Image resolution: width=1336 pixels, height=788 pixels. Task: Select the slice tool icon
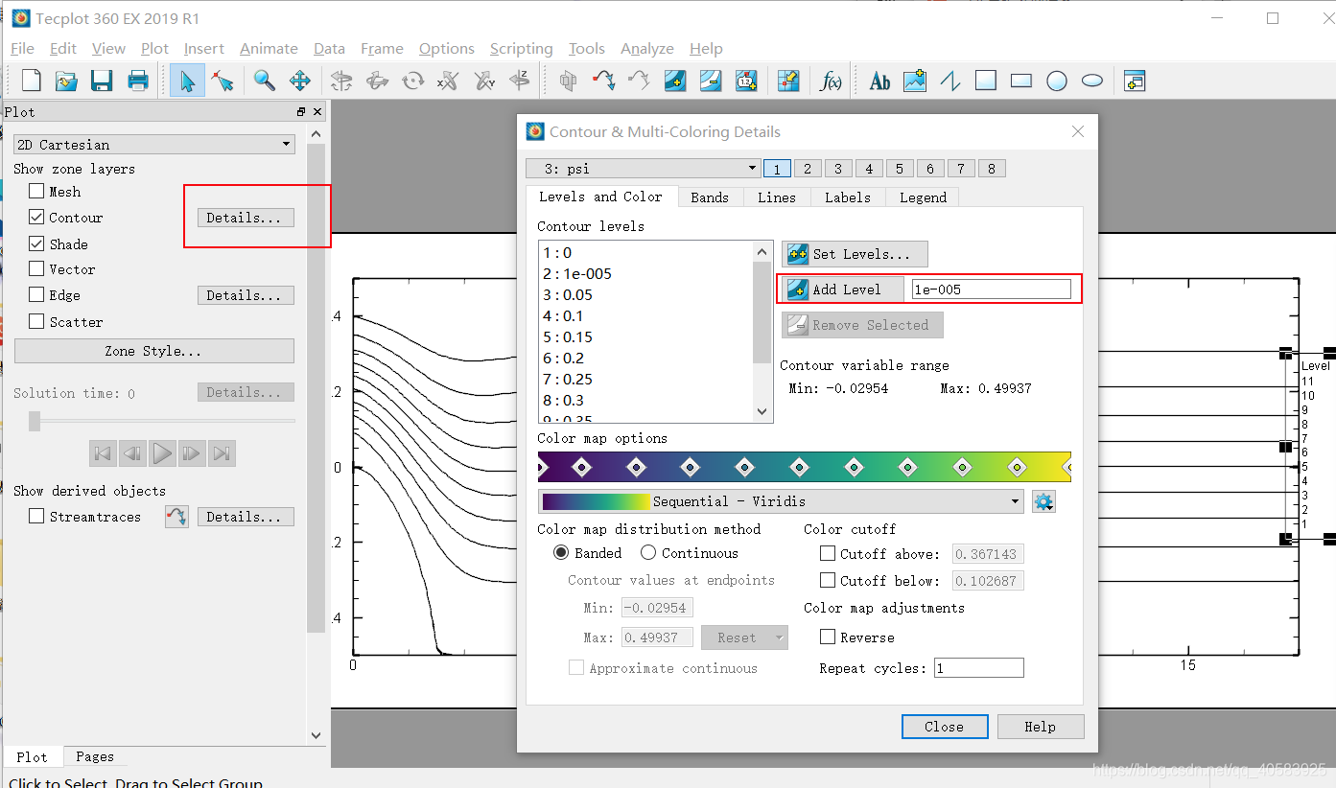[x=568, y=81]
